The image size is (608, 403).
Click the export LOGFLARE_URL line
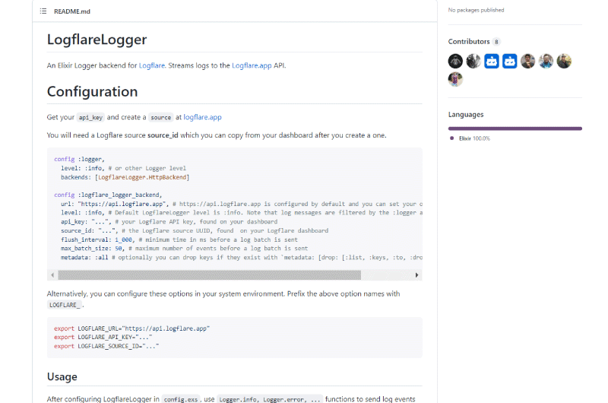point(131,328)
